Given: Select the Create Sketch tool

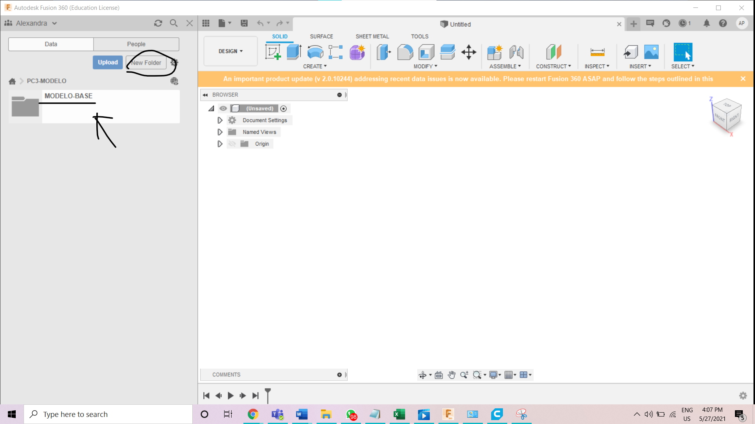Looking at the screenshot, I should pyautogui.click(x=273, y=52).
